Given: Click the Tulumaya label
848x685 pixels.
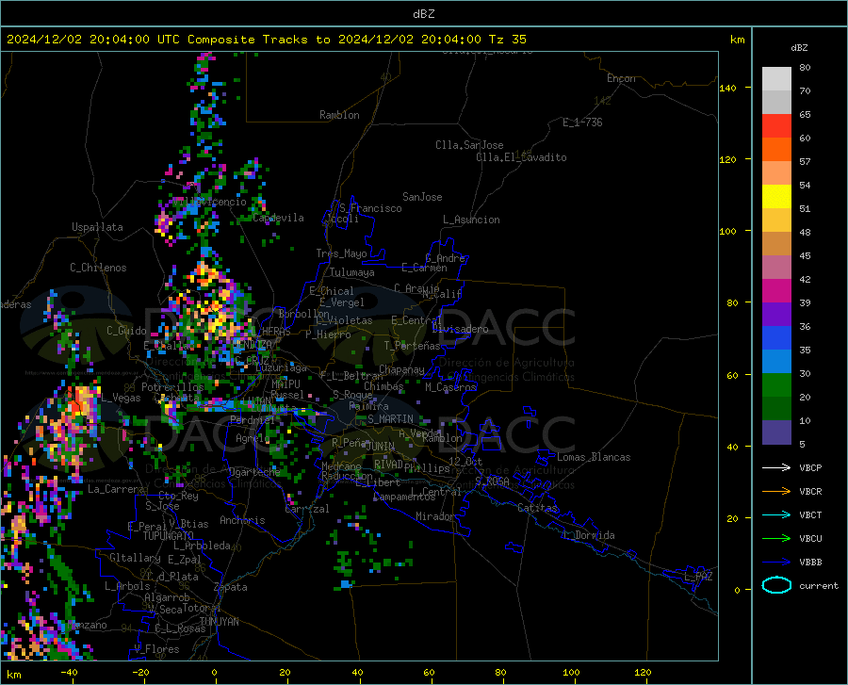Looking at the screenshot, I should 352,272.
